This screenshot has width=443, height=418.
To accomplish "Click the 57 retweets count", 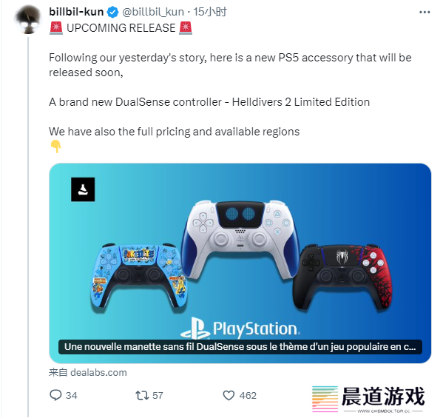I will tap(158, 395).
